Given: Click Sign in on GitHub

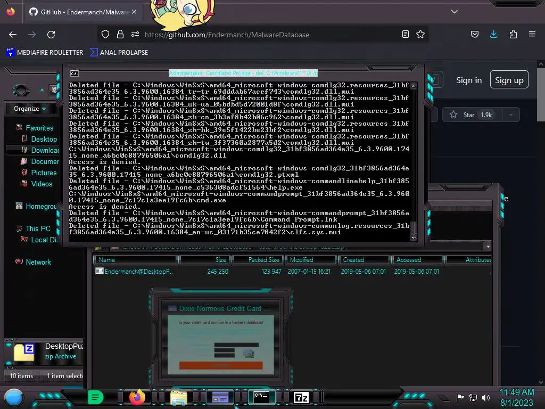Looking at the screenshot, I should [469, 80].
